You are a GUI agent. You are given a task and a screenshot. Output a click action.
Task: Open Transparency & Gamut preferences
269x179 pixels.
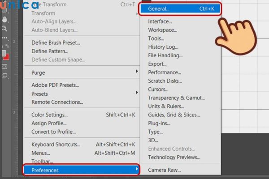click(x=180, y=98)
